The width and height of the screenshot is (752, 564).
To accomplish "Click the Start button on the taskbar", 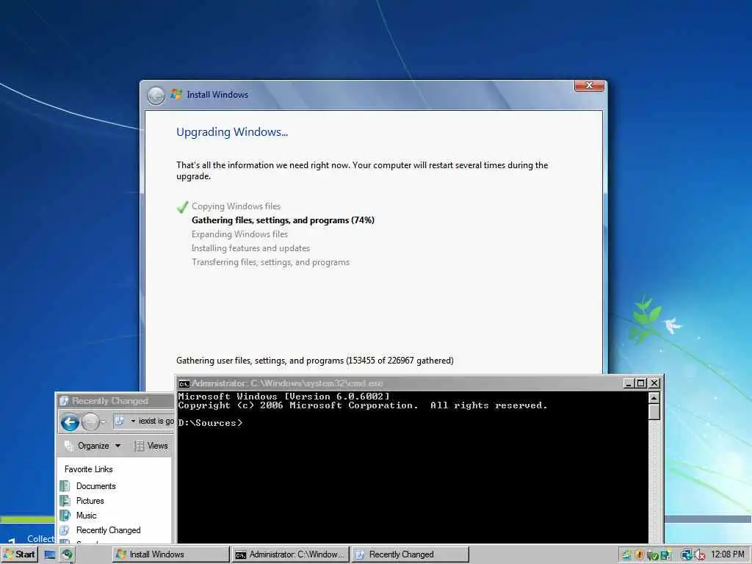I will click(x=19, y=554).
